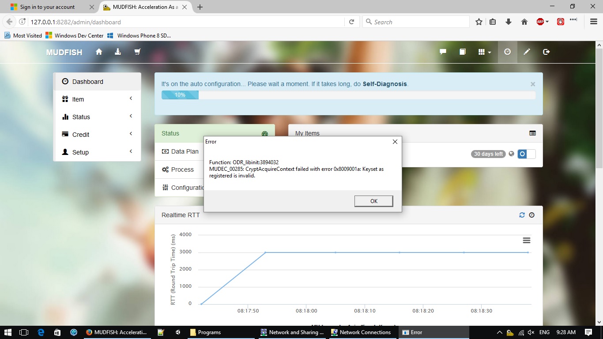Select Dashboard in the sidebar
This screenshot has width=603, height=339.
(97, 82)
